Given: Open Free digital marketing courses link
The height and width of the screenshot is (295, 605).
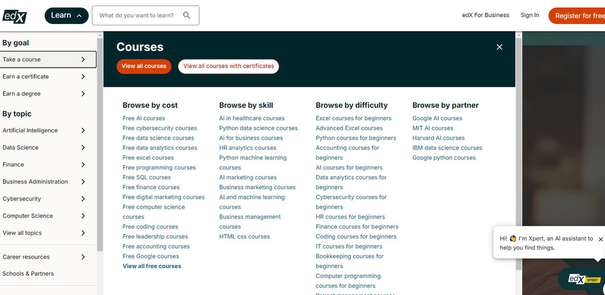Looking at the screenshot, I should pos(164,197).
